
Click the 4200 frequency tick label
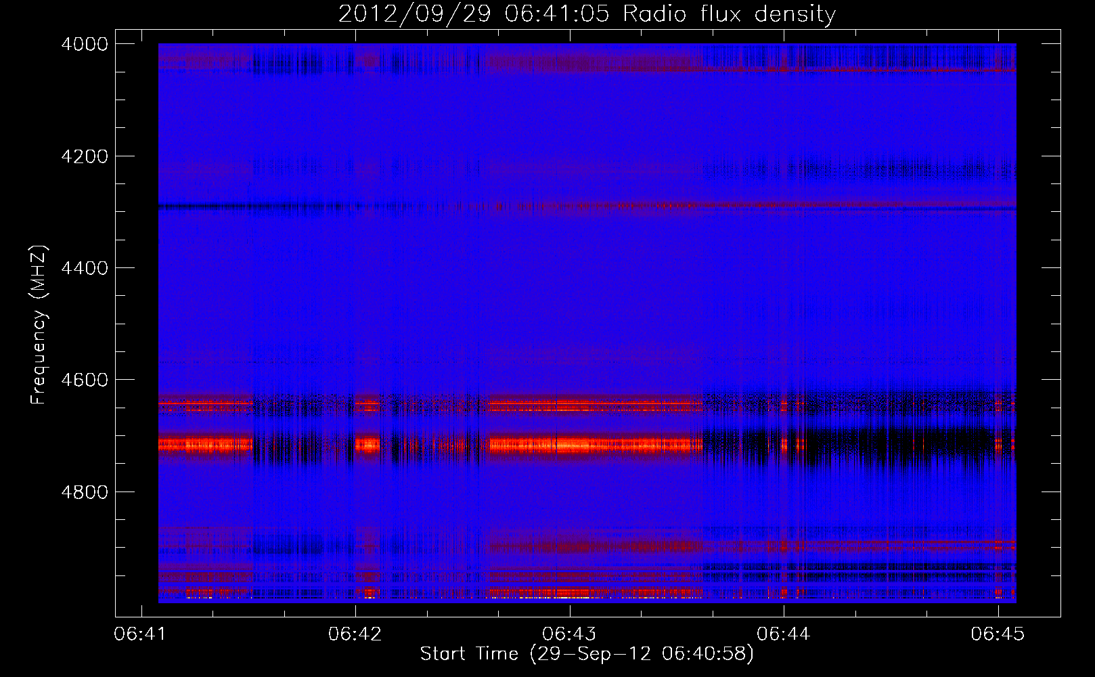pyautogui.click(x=85, y=156)
